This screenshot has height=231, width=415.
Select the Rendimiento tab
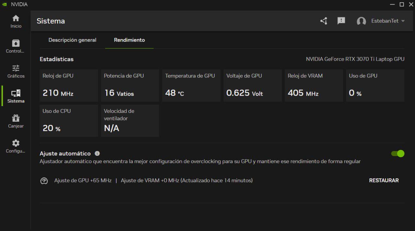(x=129, y=40)
